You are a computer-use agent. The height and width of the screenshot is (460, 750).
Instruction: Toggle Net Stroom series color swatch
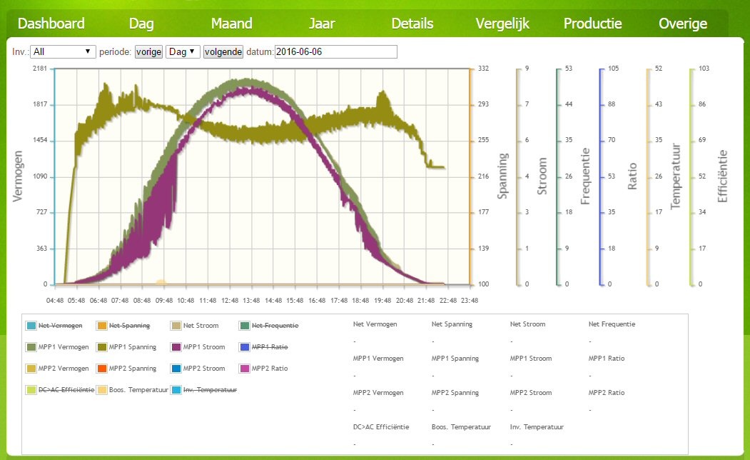(x=176, y=326)
